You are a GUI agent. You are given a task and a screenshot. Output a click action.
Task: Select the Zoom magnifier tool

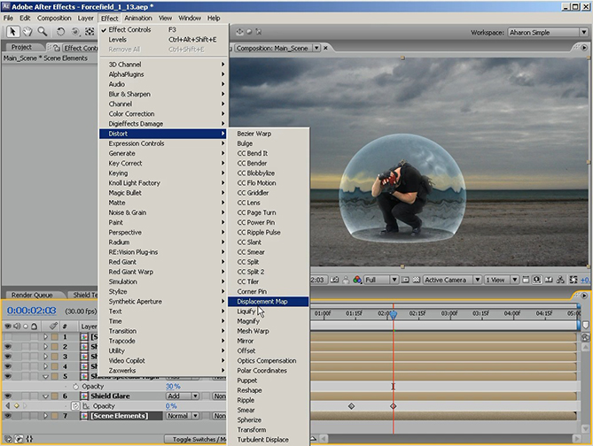click(42, 32)
